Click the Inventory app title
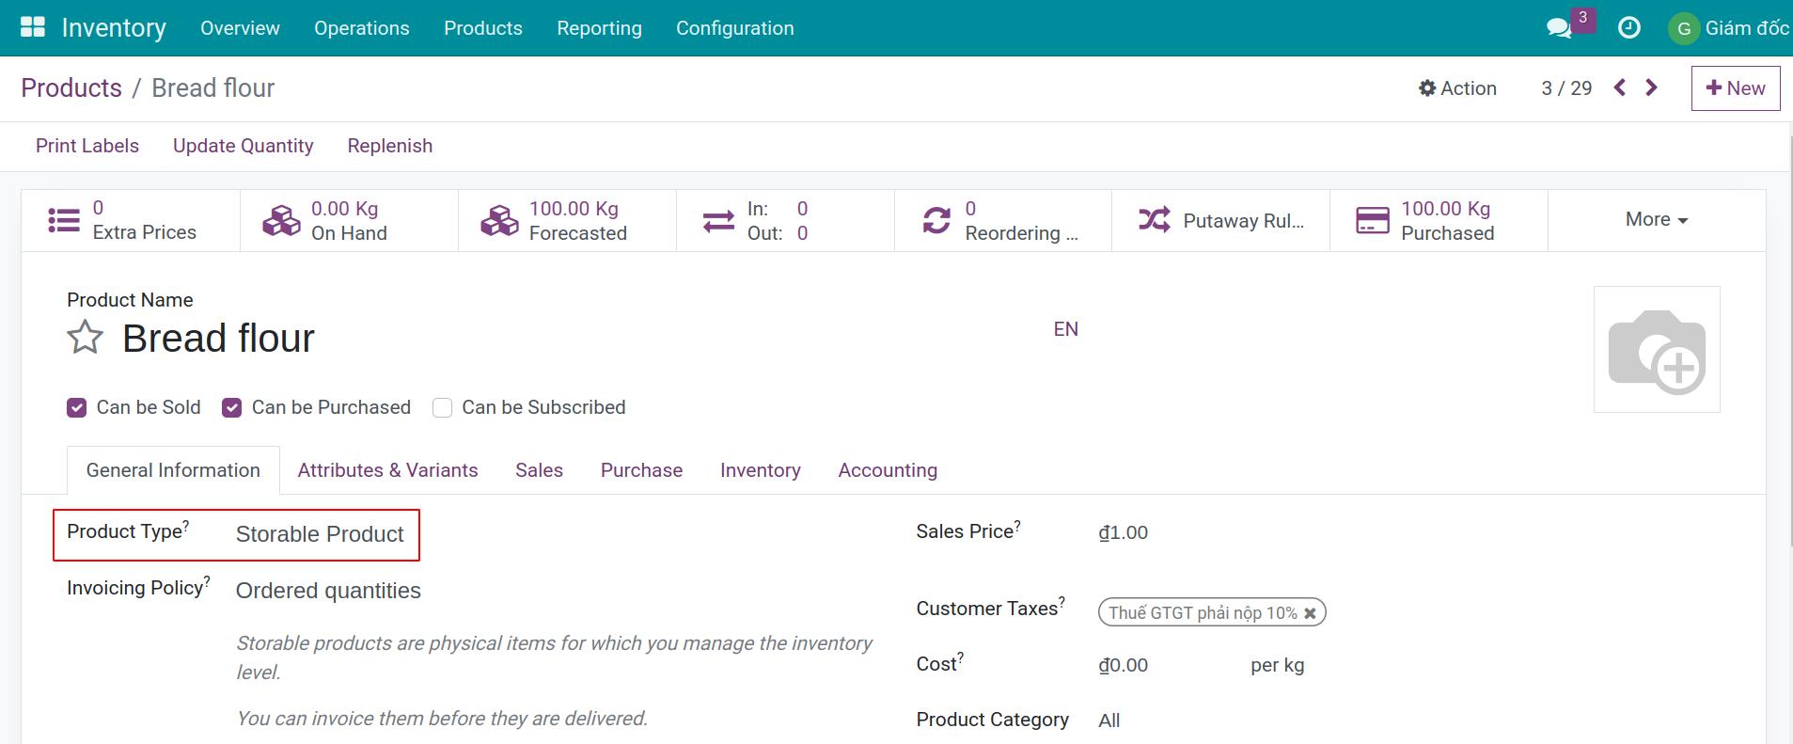The width and height of the screenshot is (1793, 744). pyautogui.click(x=114, y=28)
